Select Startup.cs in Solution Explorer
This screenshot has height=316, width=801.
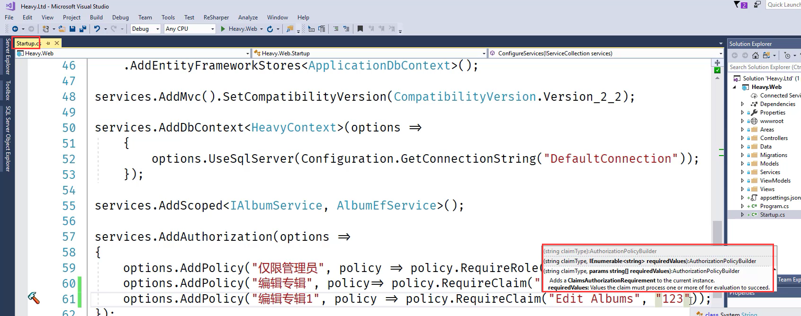tap(772, 215)
